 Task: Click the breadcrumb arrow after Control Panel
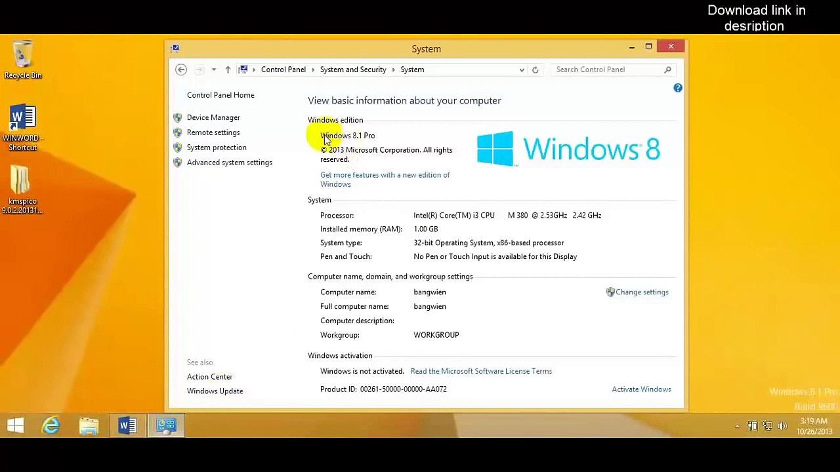[313, 69]
